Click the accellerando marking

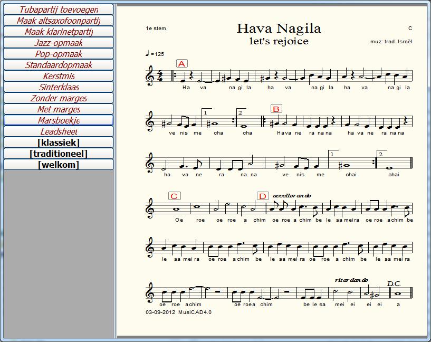[292, 196]
